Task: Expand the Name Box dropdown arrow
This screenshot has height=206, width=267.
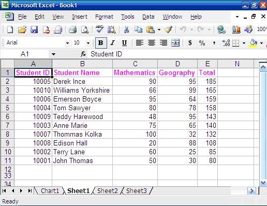Action: (53, 54)
